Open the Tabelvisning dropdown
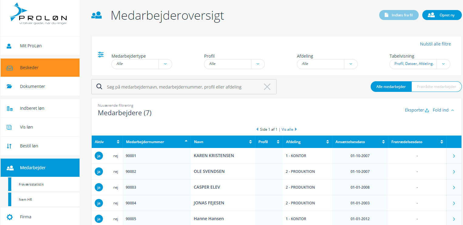This screenshot has width=463, height=225. [443, 64]
